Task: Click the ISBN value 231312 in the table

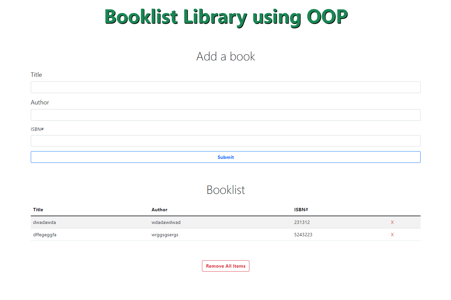Action: pos(302,222)
